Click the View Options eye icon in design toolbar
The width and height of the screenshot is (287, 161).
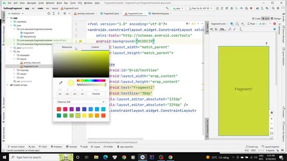212,29
